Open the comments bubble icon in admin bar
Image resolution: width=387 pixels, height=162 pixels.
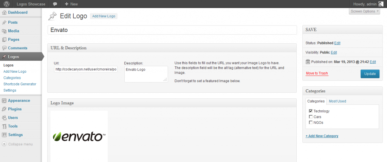click(55, 4)
